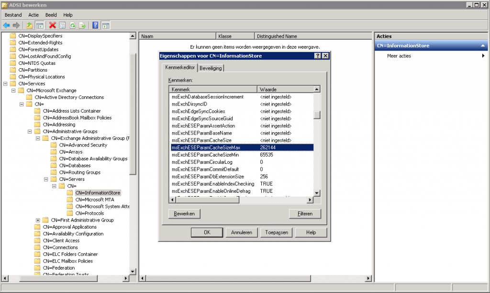The height and width of the screenshot is (293, 490).
Task: Click attribute list scroll down arrow
Action: (317, 193)
